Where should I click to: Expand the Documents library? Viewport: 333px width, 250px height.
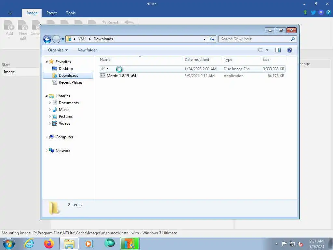(x=50, y=103)
